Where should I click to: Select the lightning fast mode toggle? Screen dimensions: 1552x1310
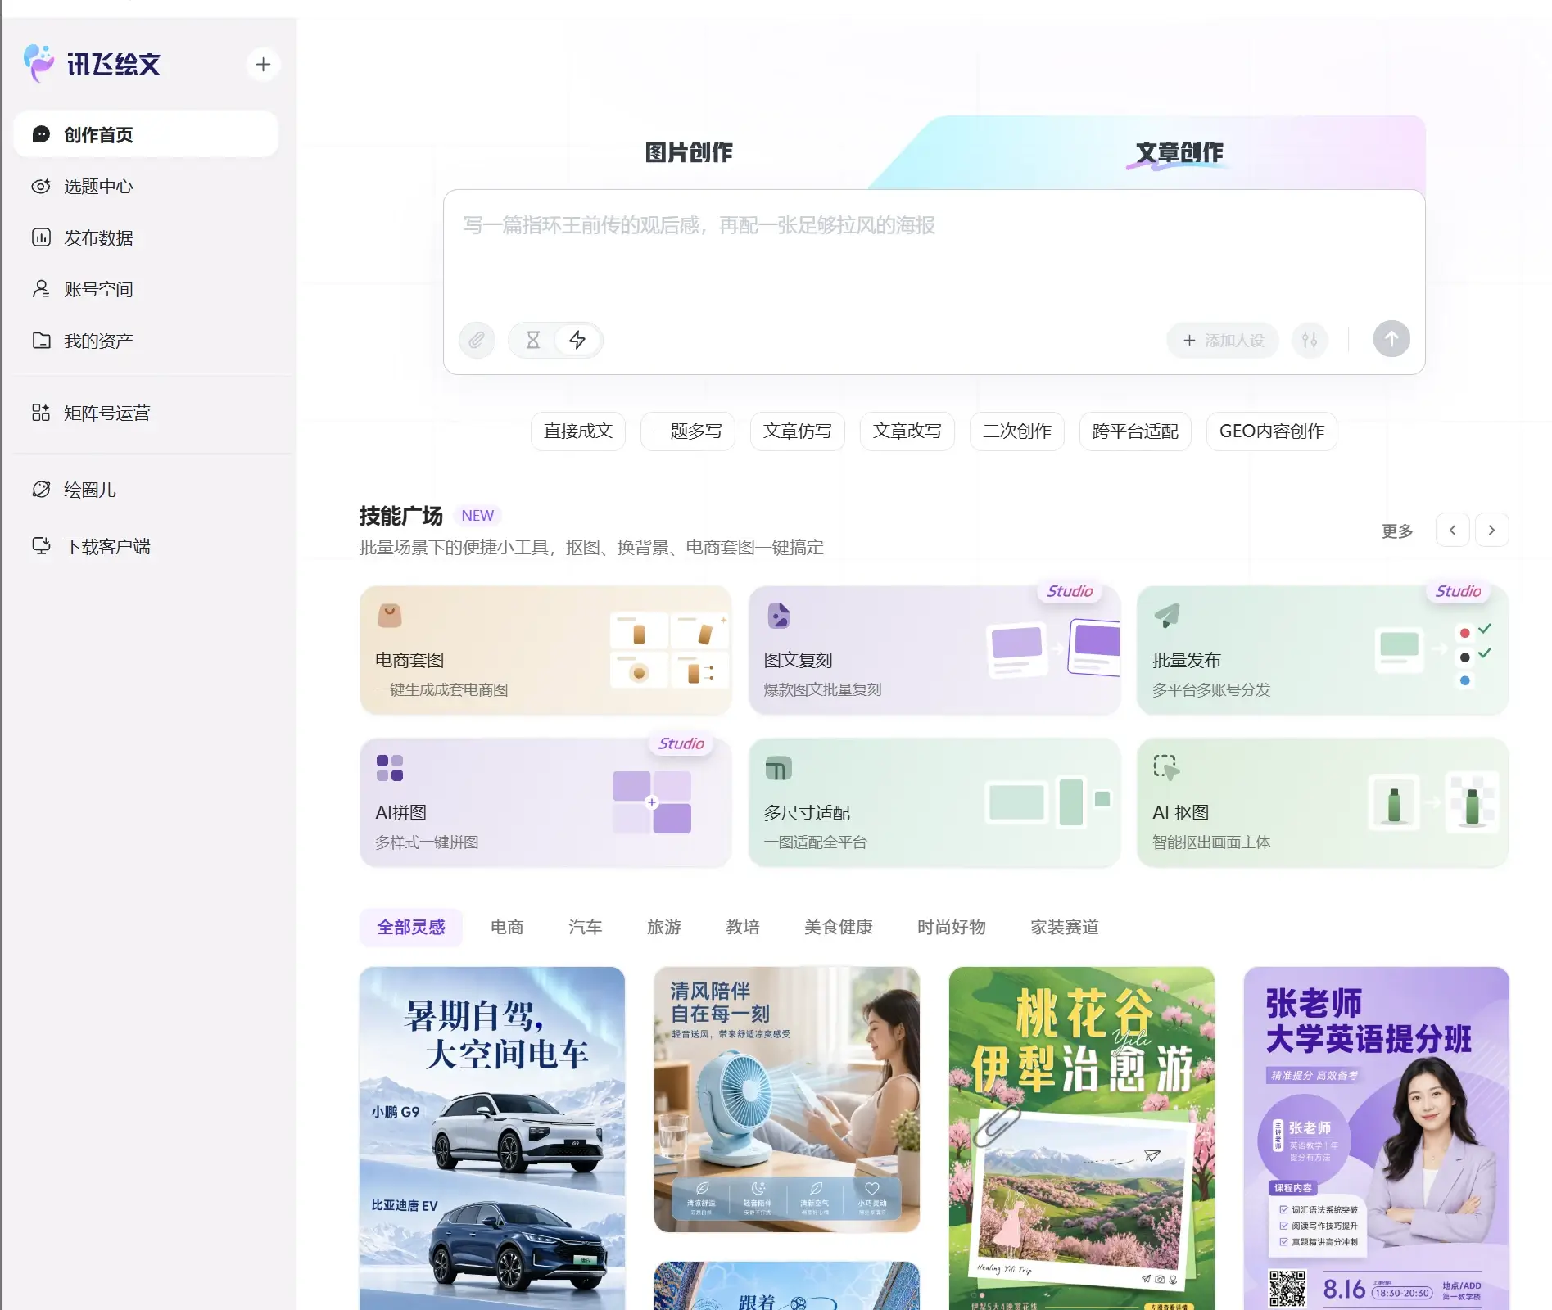(577, 340)
